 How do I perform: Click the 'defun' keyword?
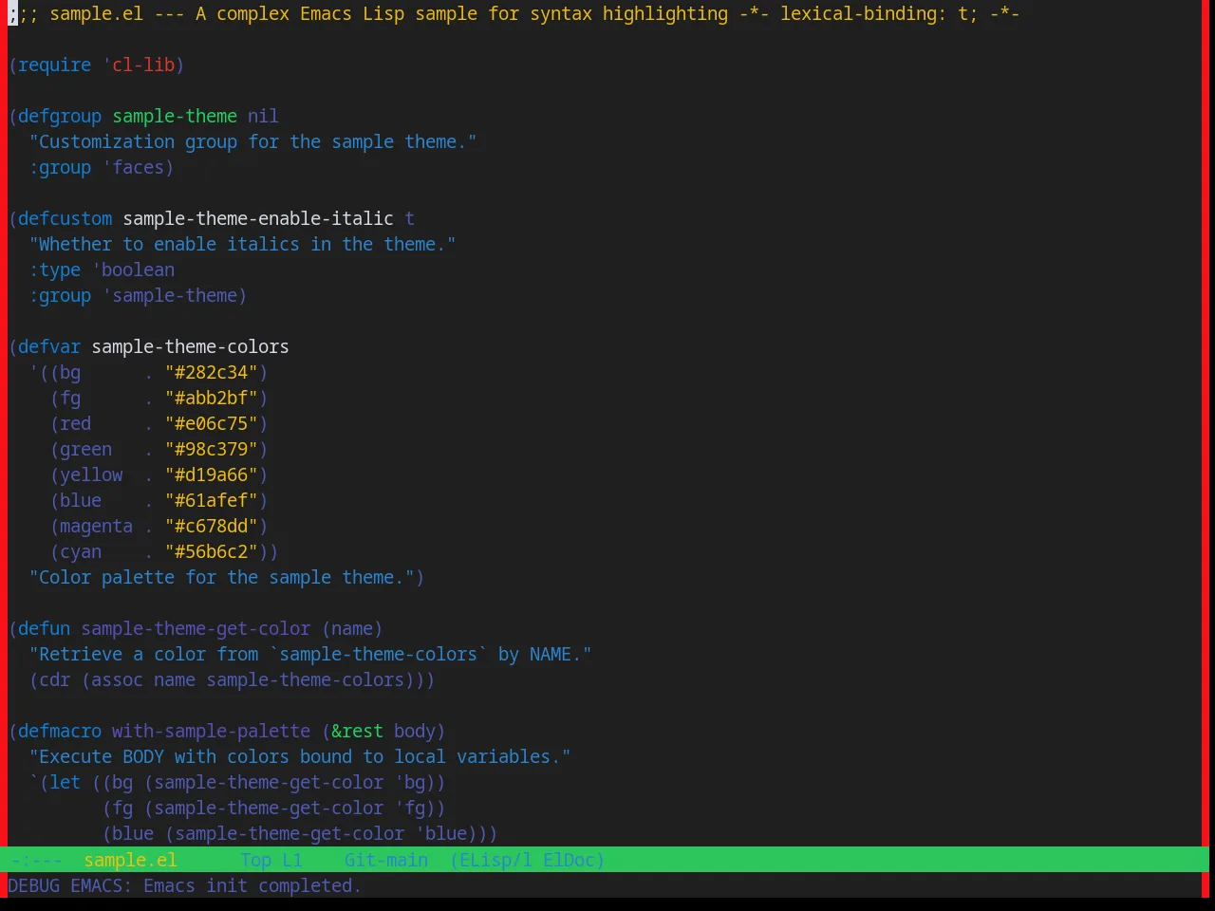(45, 628)
